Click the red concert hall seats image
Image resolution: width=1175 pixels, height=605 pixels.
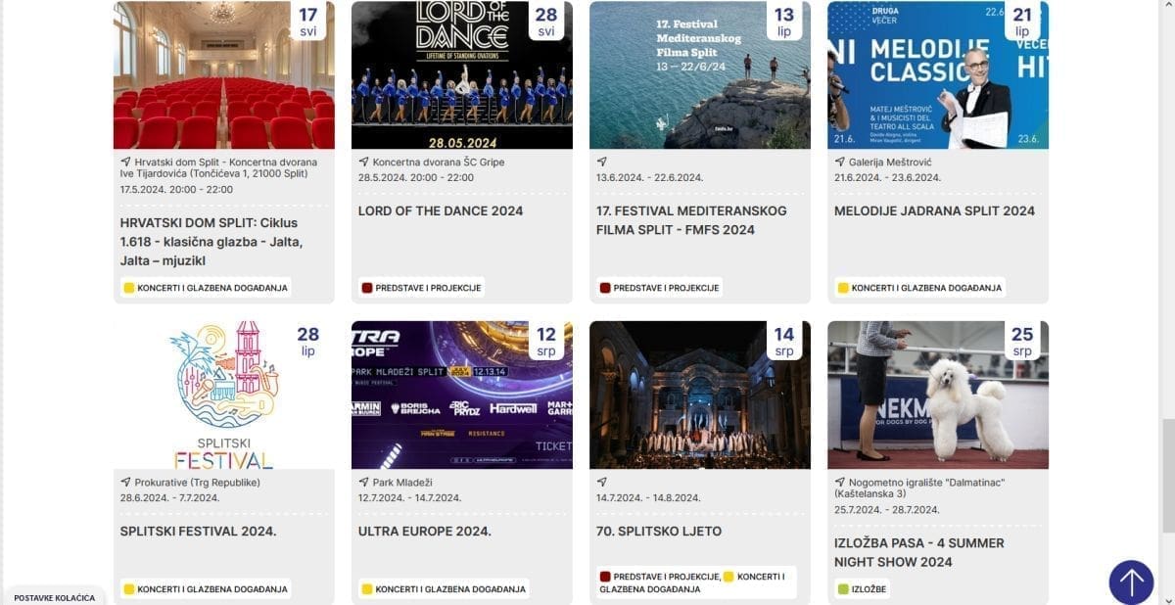(223, 75)
